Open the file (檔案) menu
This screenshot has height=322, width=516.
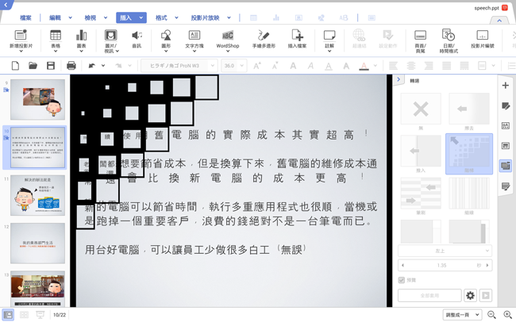pos(25,17)
